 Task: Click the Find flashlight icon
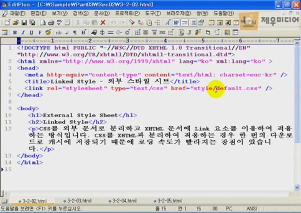click(132, 23)
